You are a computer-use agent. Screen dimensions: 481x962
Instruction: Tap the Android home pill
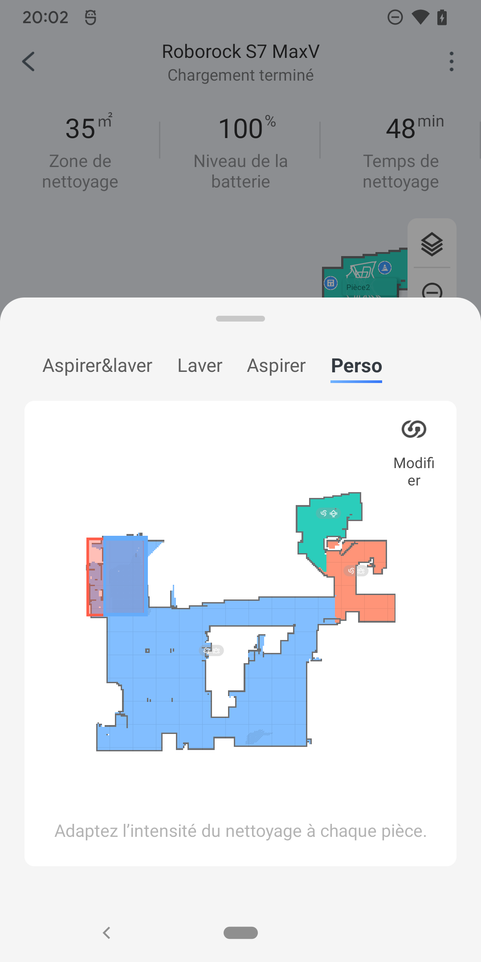pyautogui.click(x=240, y=933)
